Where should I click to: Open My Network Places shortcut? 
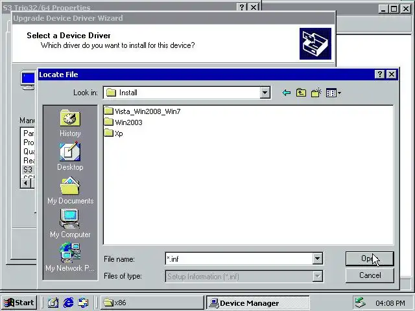(70, 257)
